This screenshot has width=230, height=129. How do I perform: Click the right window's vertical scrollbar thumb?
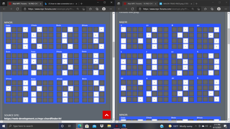229,36
